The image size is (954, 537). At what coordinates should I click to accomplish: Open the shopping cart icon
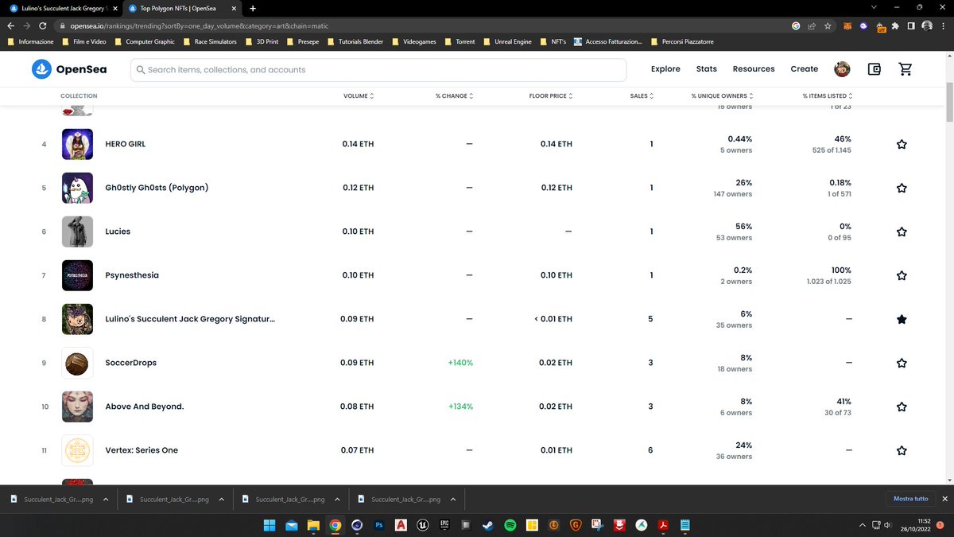click(x=905, y=69)
